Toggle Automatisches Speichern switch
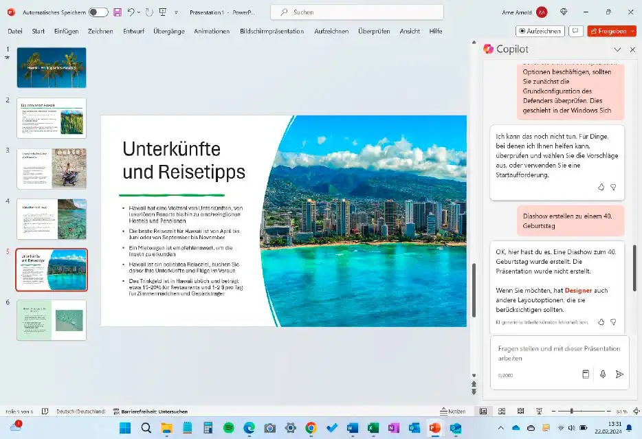 coord(98,12)
